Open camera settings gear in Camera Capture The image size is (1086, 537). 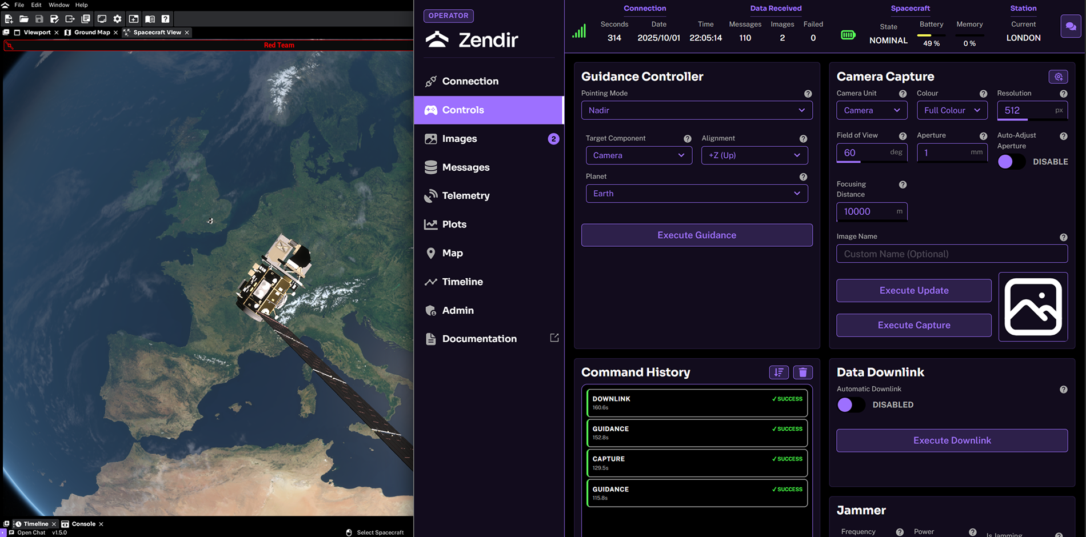tap(1058, 77)
